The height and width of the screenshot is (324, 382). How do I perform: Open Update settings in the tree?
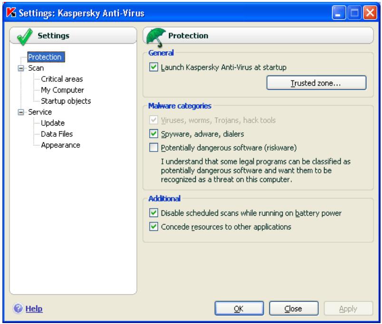point(53,123)
